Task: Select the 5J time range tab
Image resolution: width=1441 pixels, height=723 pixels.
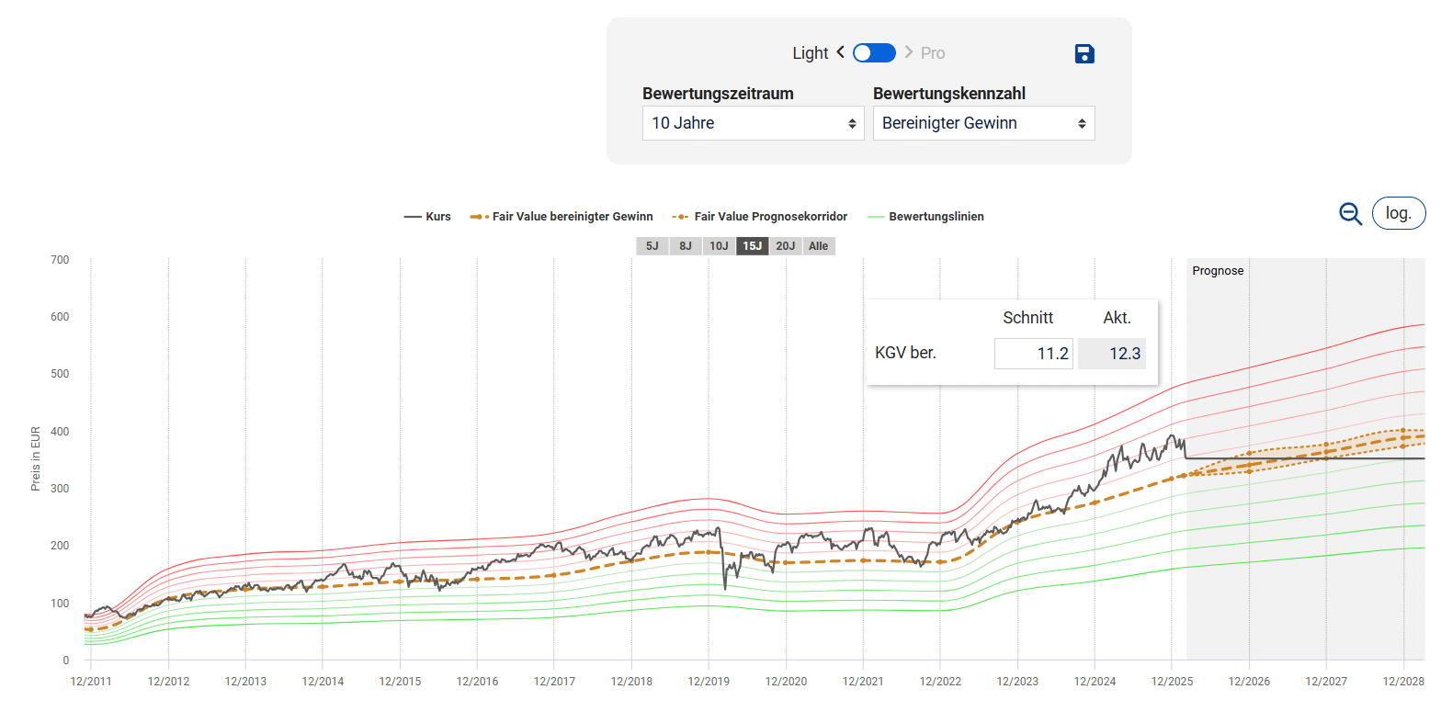Action: pyautogui.click(x=652, y=246)
